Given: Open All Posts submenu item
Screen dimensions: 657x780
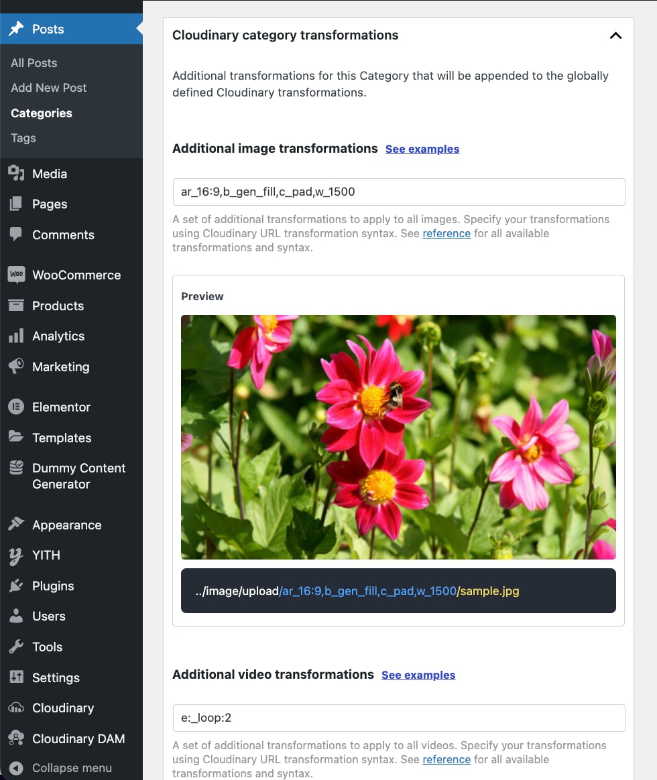Looking at the screenshot, I should [x=34, y=63].
